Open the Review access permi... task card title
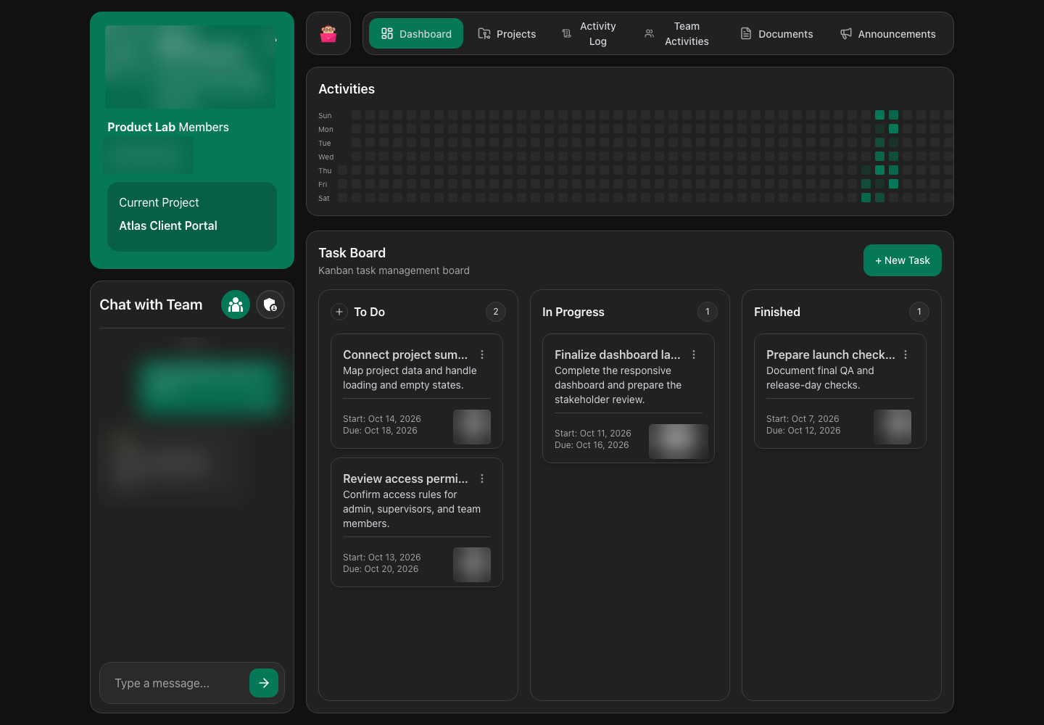 pyautogui.click(x=405, y=478)
